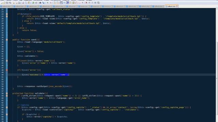Viewport: 218px width, 122px height.
Task: Click '$json['error'] = false;' line
Action: pos(31,51)
